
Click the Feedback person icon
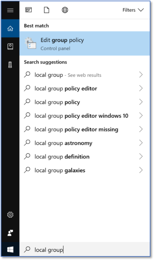(10, 233)
